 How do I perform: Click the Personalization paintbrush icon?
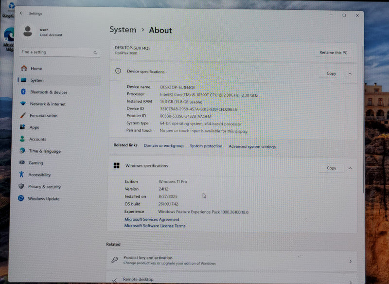click(x=23, y=115)
